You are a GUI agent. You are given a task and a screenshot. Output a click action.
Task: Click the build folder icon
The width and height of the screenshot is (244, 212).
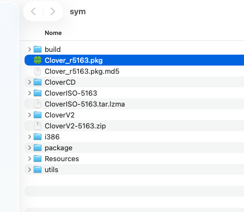point(38,49)
